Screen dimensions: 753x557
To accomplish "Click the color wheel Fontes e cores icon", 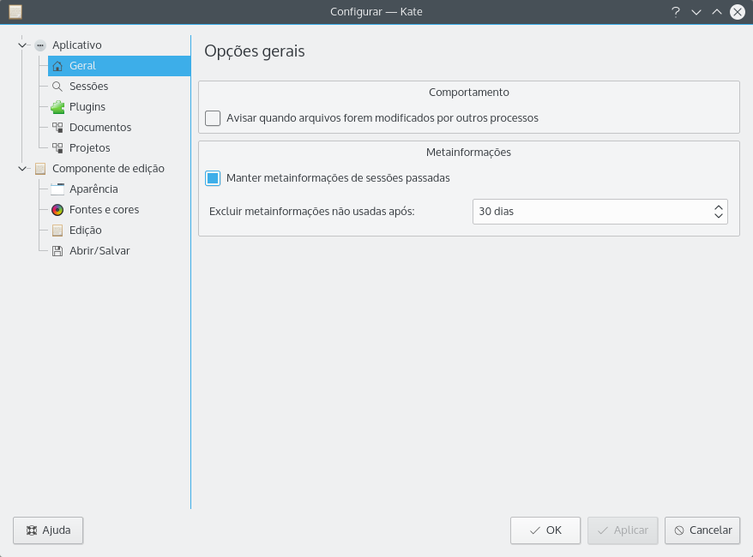I will point(57,210).
